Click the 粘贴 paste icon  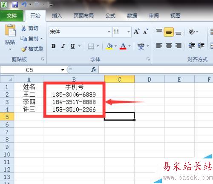click(10, 30)
